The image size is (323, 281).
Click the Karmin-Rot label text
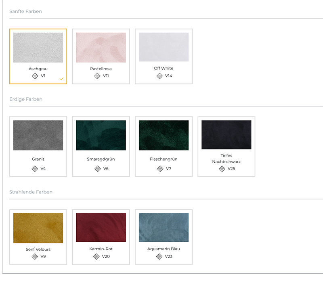click(101, 249)
